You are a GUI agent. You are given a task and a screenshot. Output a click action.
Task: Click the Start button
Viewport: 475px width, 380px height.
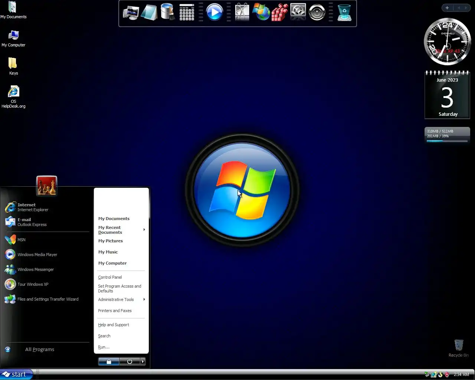16,374
